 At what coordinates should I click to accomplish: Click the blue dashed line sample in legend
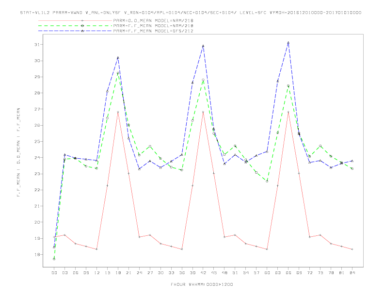tap(75, 31)
